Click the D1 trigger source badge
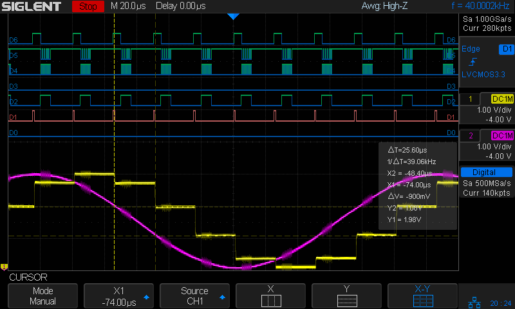The height and width of the screenshot is (309, 515). pos(506,49)
